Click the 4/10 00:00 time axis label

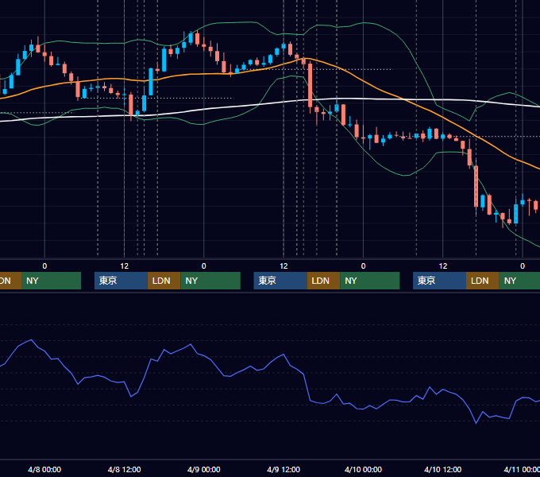click(364, 469)
